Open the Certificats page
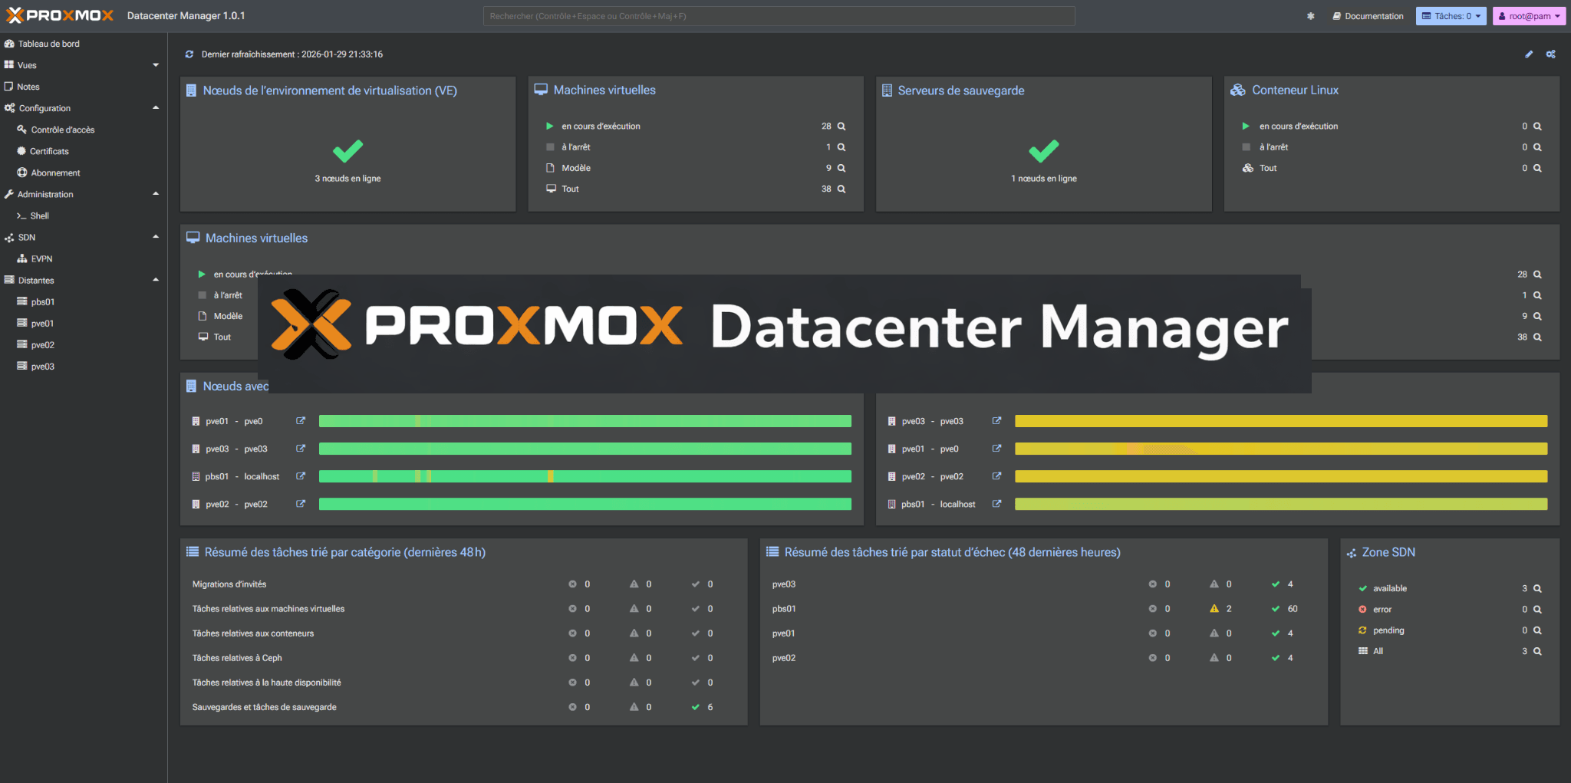 51,151
